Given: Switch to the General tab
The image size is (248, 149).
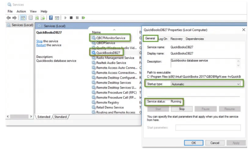Looking at the screenshot, I should tap(150, 38).
